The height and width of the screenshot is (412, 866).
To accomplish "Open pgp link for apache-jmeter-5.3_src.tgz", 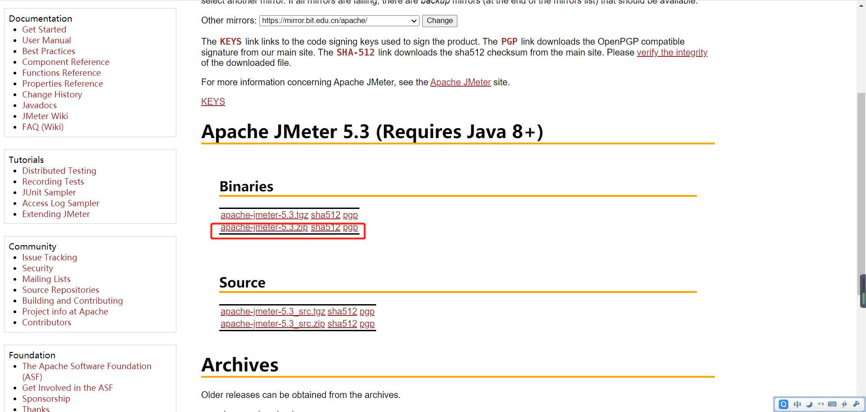I will click(367, 311).
